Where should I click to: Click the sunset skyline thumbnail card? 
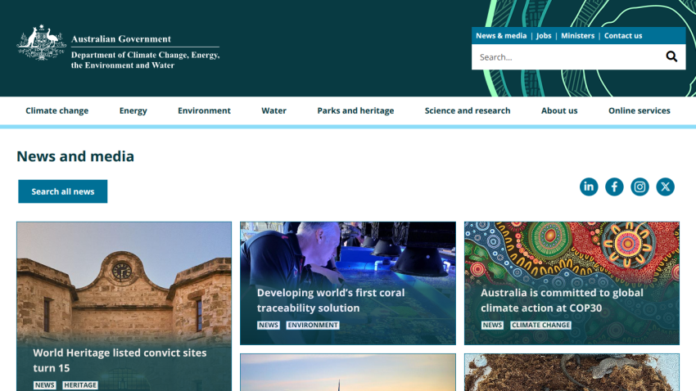point(348,372)
